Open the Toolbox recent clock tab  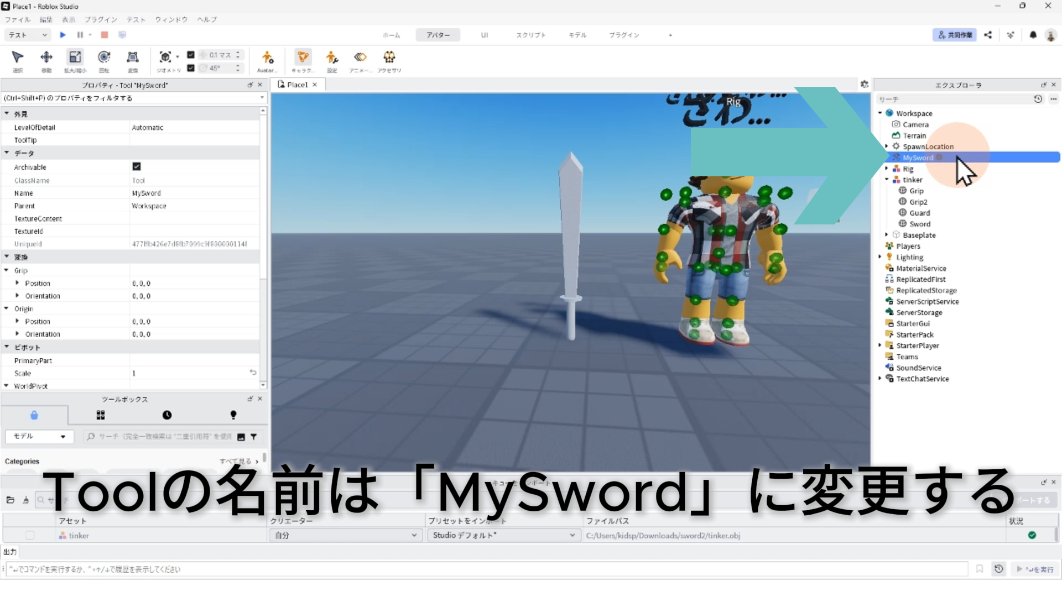[166, 415]
